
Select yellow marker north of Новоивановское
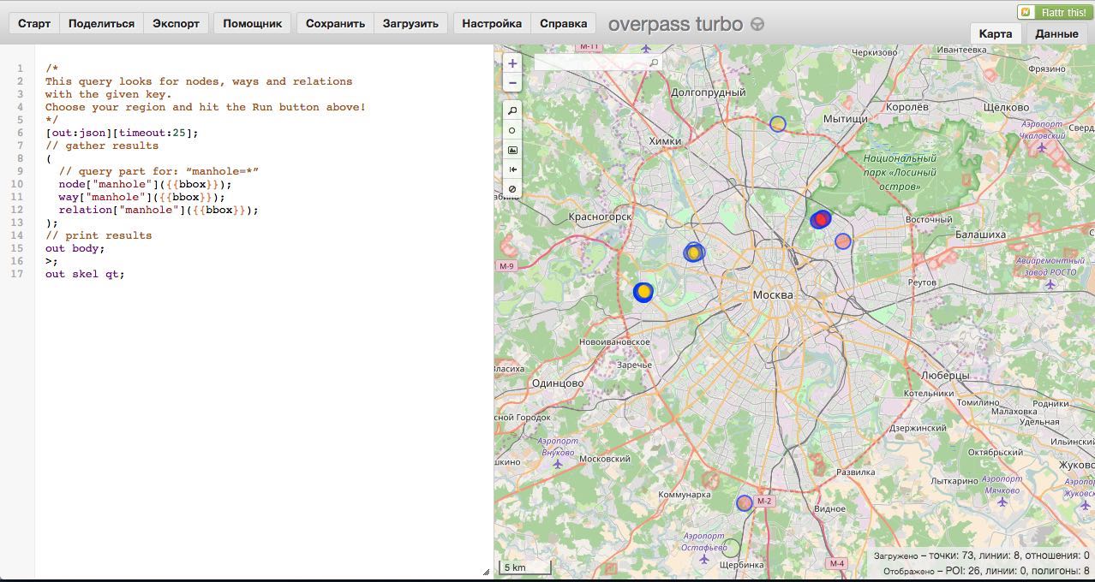pyautogui.click(x=643, y=292)
